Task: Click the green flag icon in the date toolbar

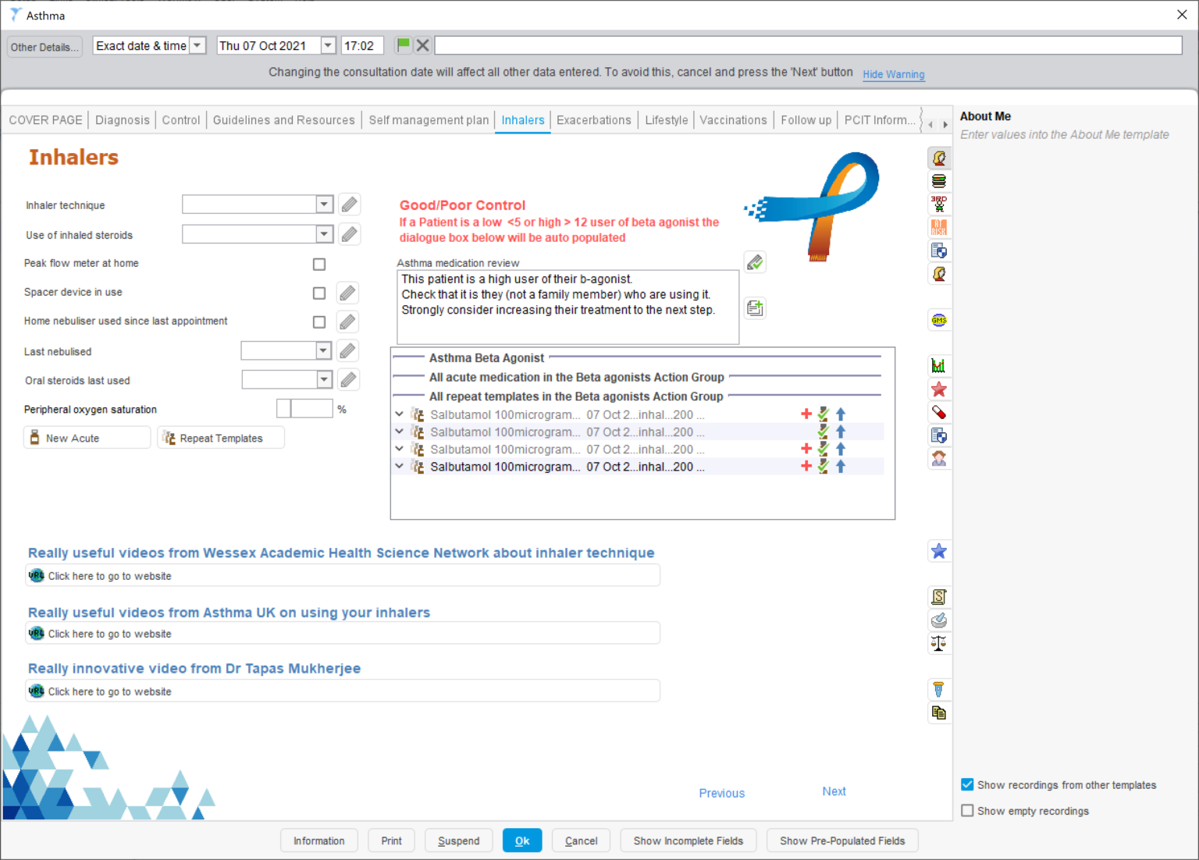Action: click(x=403, y=44)
